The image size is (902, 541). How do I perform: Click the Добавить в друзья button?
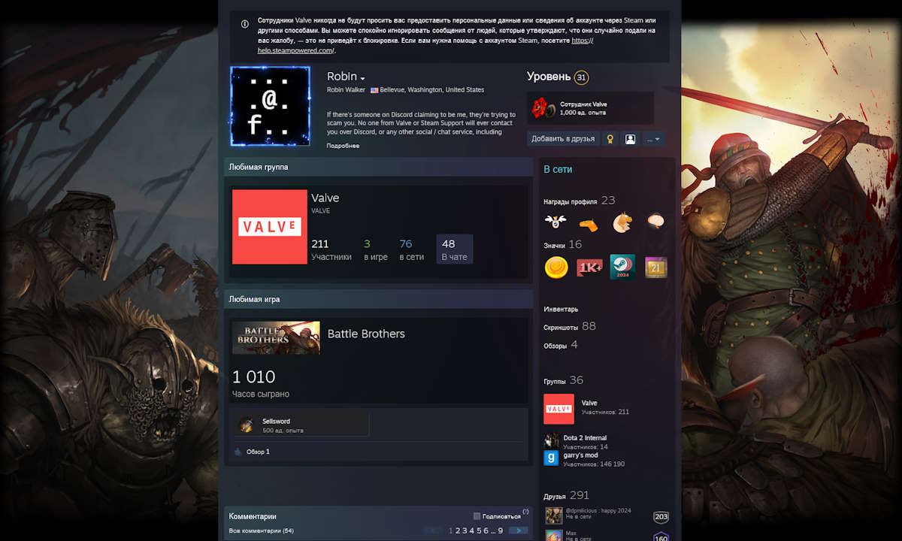[x=563, y=139]
